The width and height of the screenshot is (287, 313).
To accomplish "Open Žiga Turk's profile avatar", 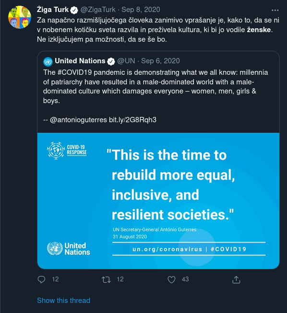I will pyautogui.click(x=20, y=17).
